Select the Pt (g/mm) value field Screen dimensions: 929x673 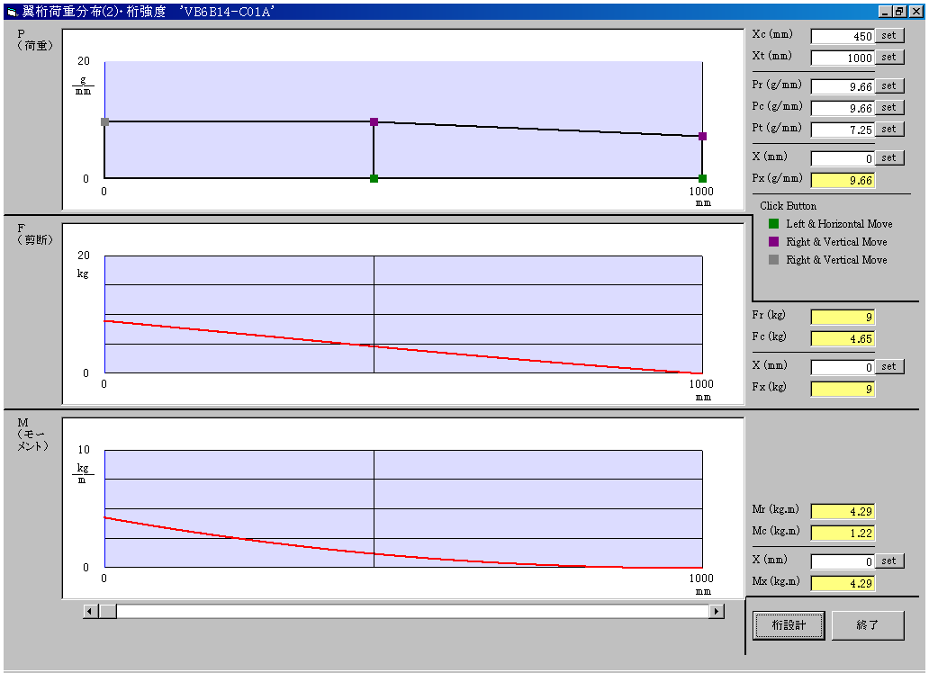point(843,130)
